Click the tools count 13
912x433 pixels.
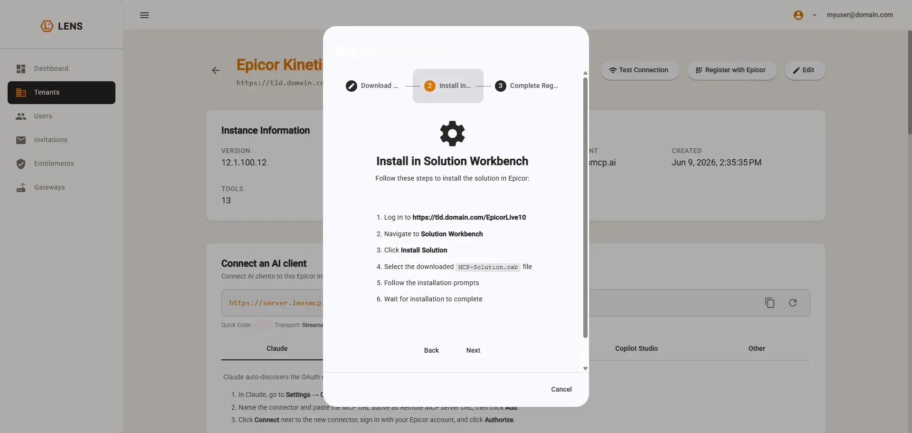pyautogui.click(x=226, y=201)
